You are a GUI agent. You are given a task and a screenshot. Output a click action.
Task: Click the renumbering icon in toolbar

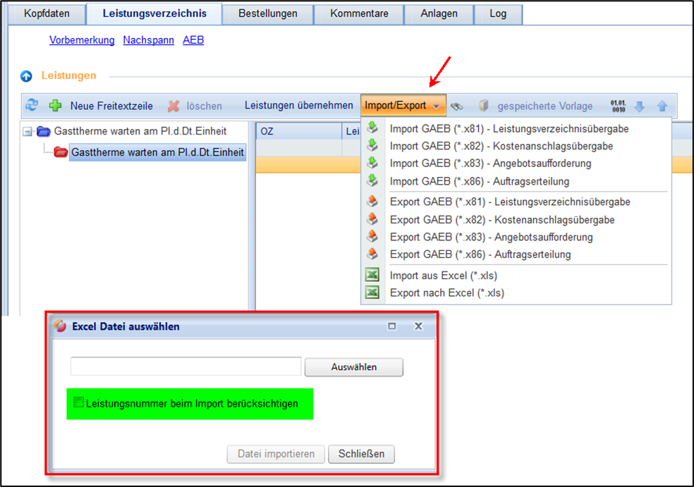(x=618, y=106)
